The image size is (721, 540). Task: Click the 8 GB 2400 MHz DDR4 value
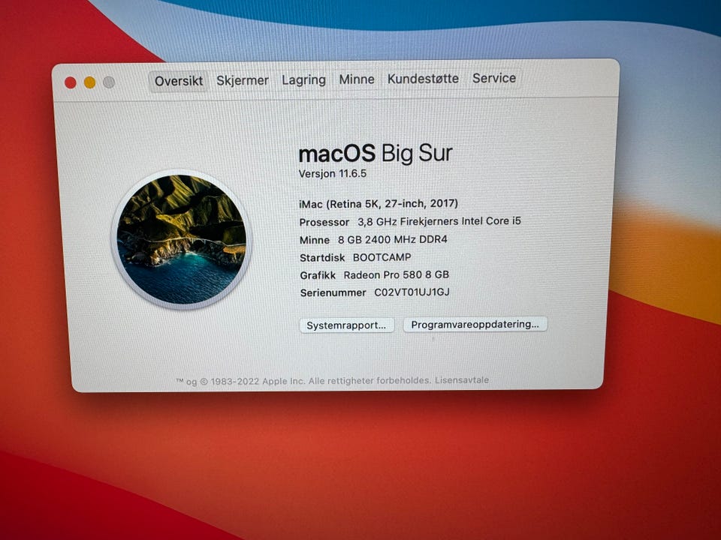click(x=392, y=239)
